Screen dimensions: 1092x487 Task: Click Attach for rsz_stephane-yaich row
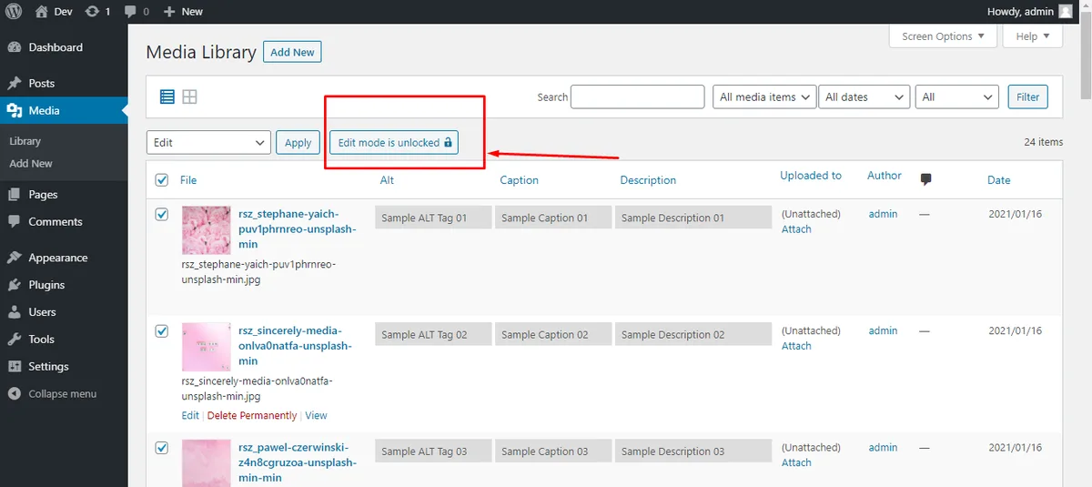[796, 229]
